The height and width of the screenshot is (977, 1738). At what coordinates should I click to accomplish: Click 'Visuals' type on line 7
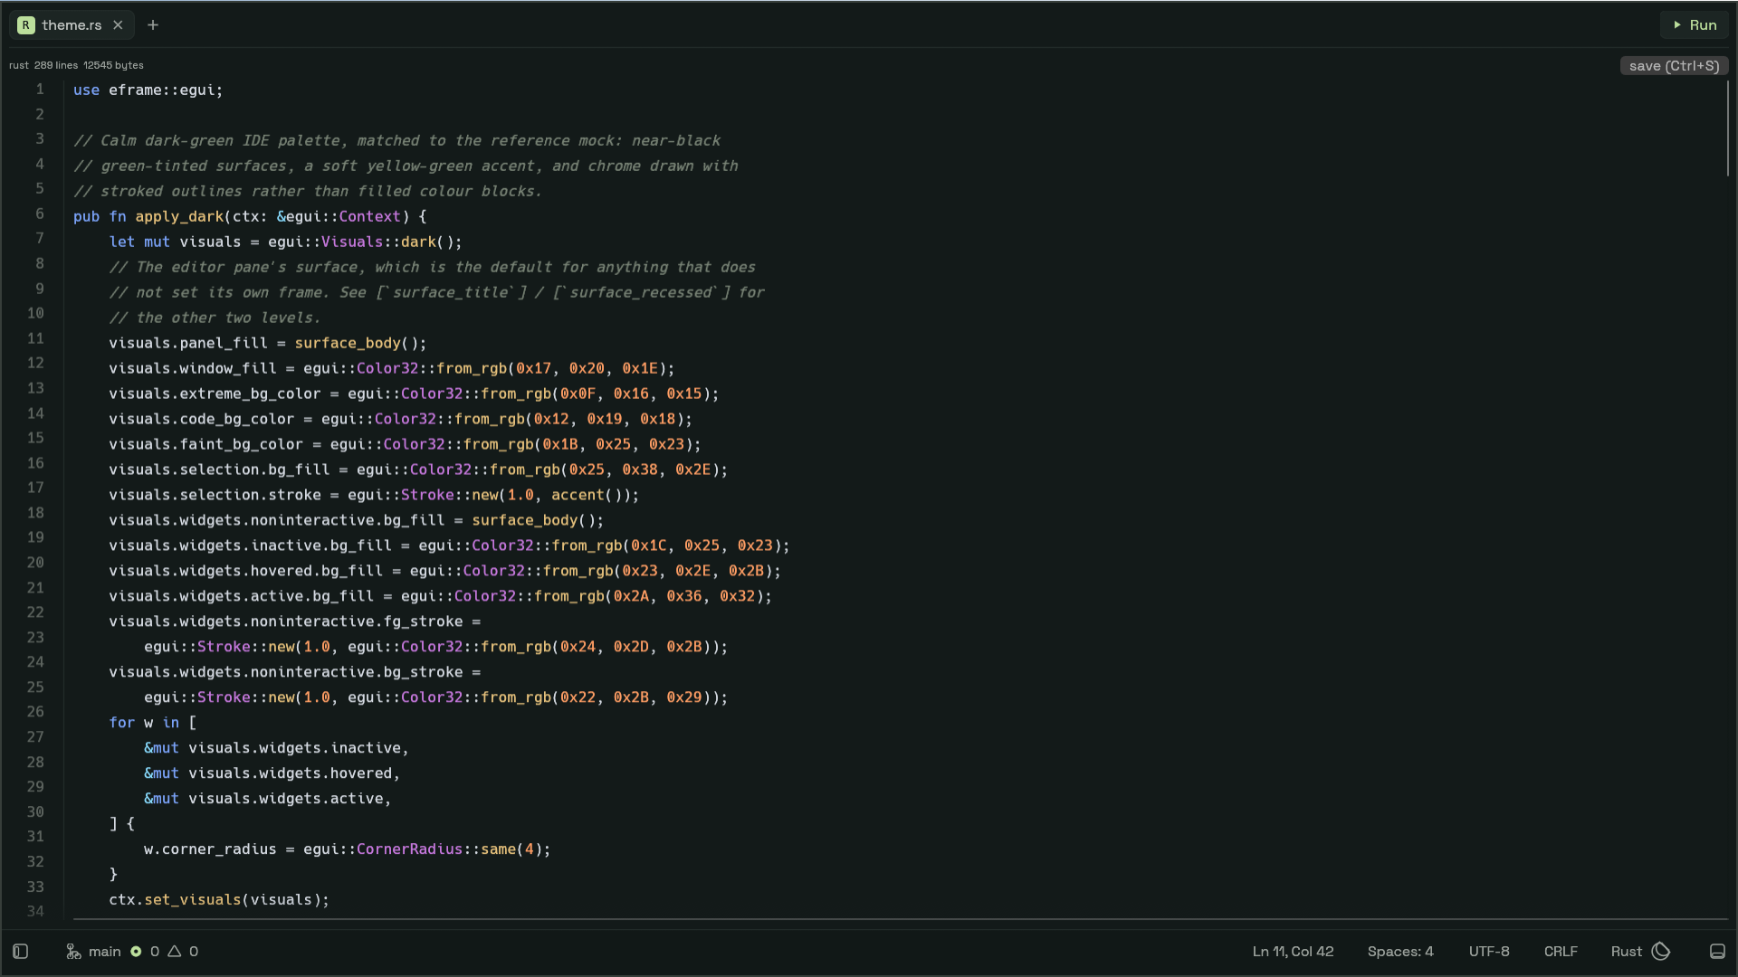352,242
